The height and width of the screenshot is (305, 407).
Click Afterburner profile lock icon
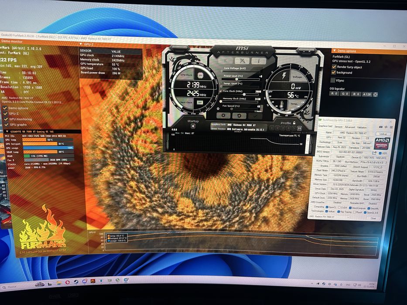coord(294,123)
